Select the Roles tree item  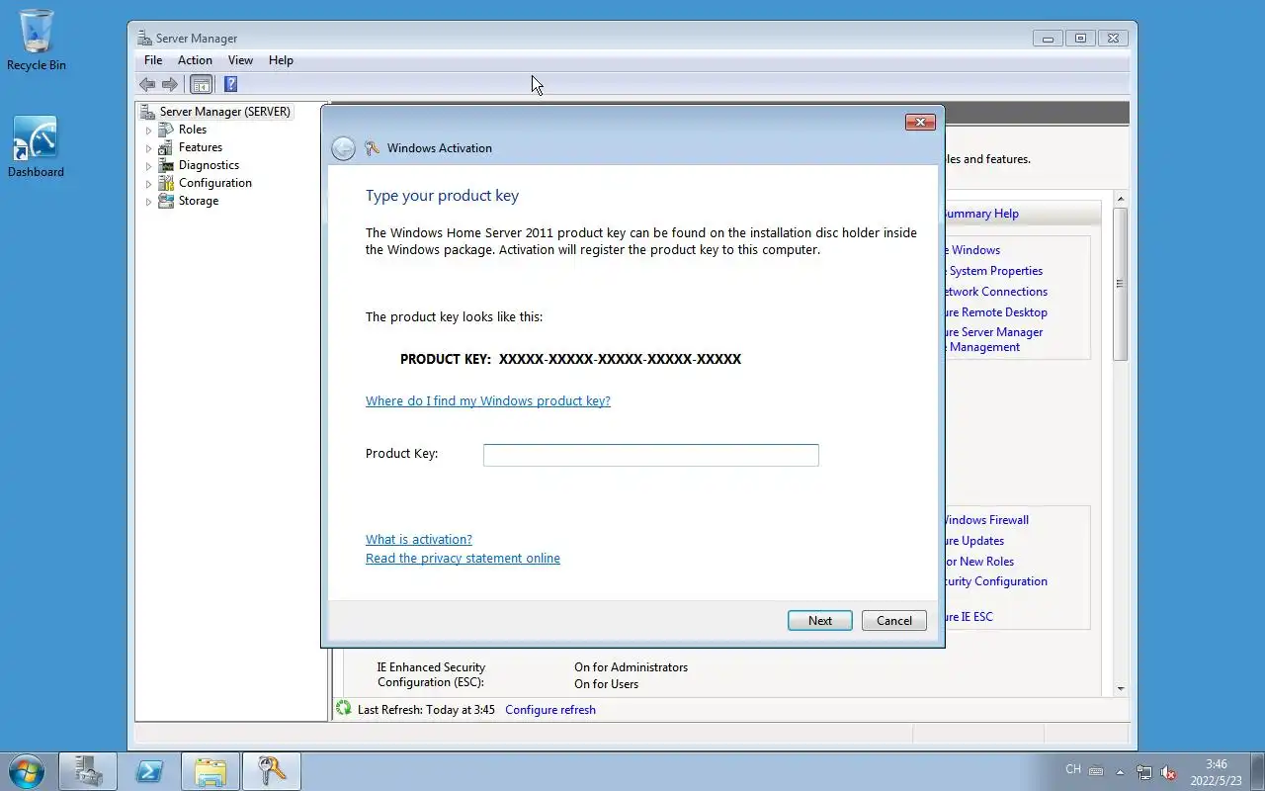(193, 130)
